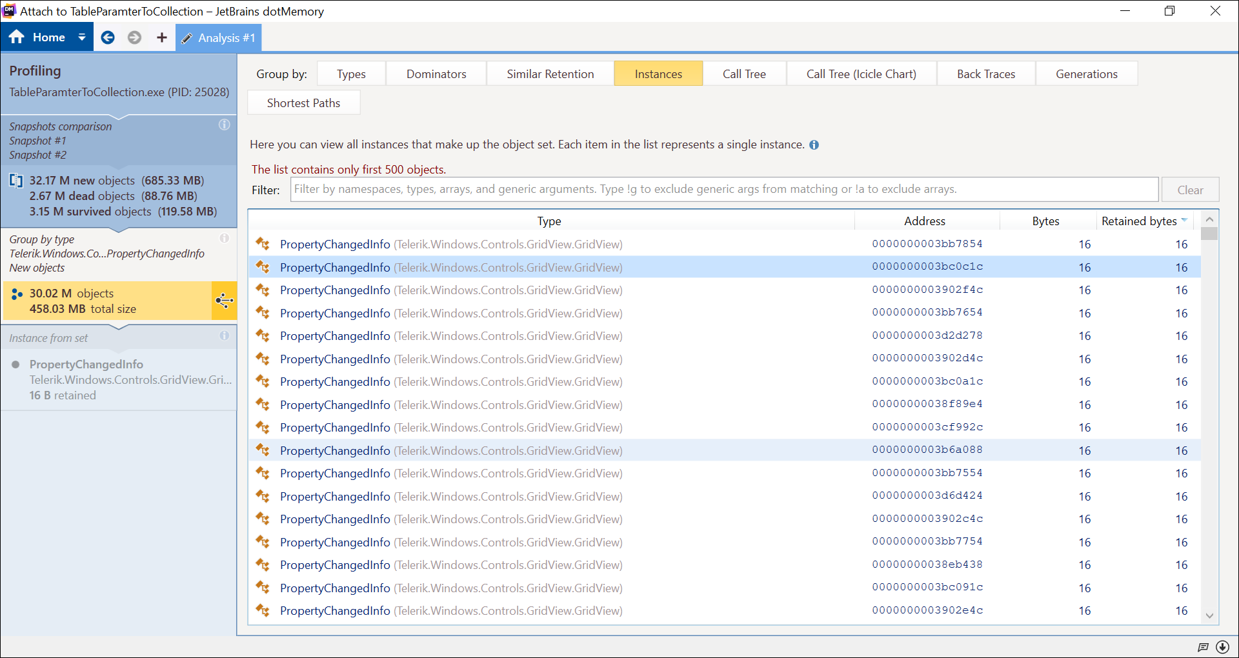Focus the Filter input field
Viewport: 1239px width, 658px height.
pyautogui.click(x=724, y=189)
